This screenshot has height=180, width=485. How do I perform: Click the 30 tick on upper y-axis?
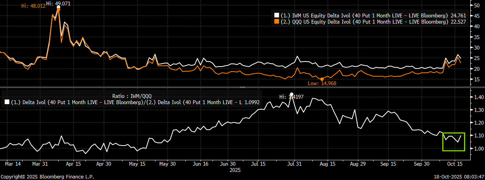[x=476, y=48]
